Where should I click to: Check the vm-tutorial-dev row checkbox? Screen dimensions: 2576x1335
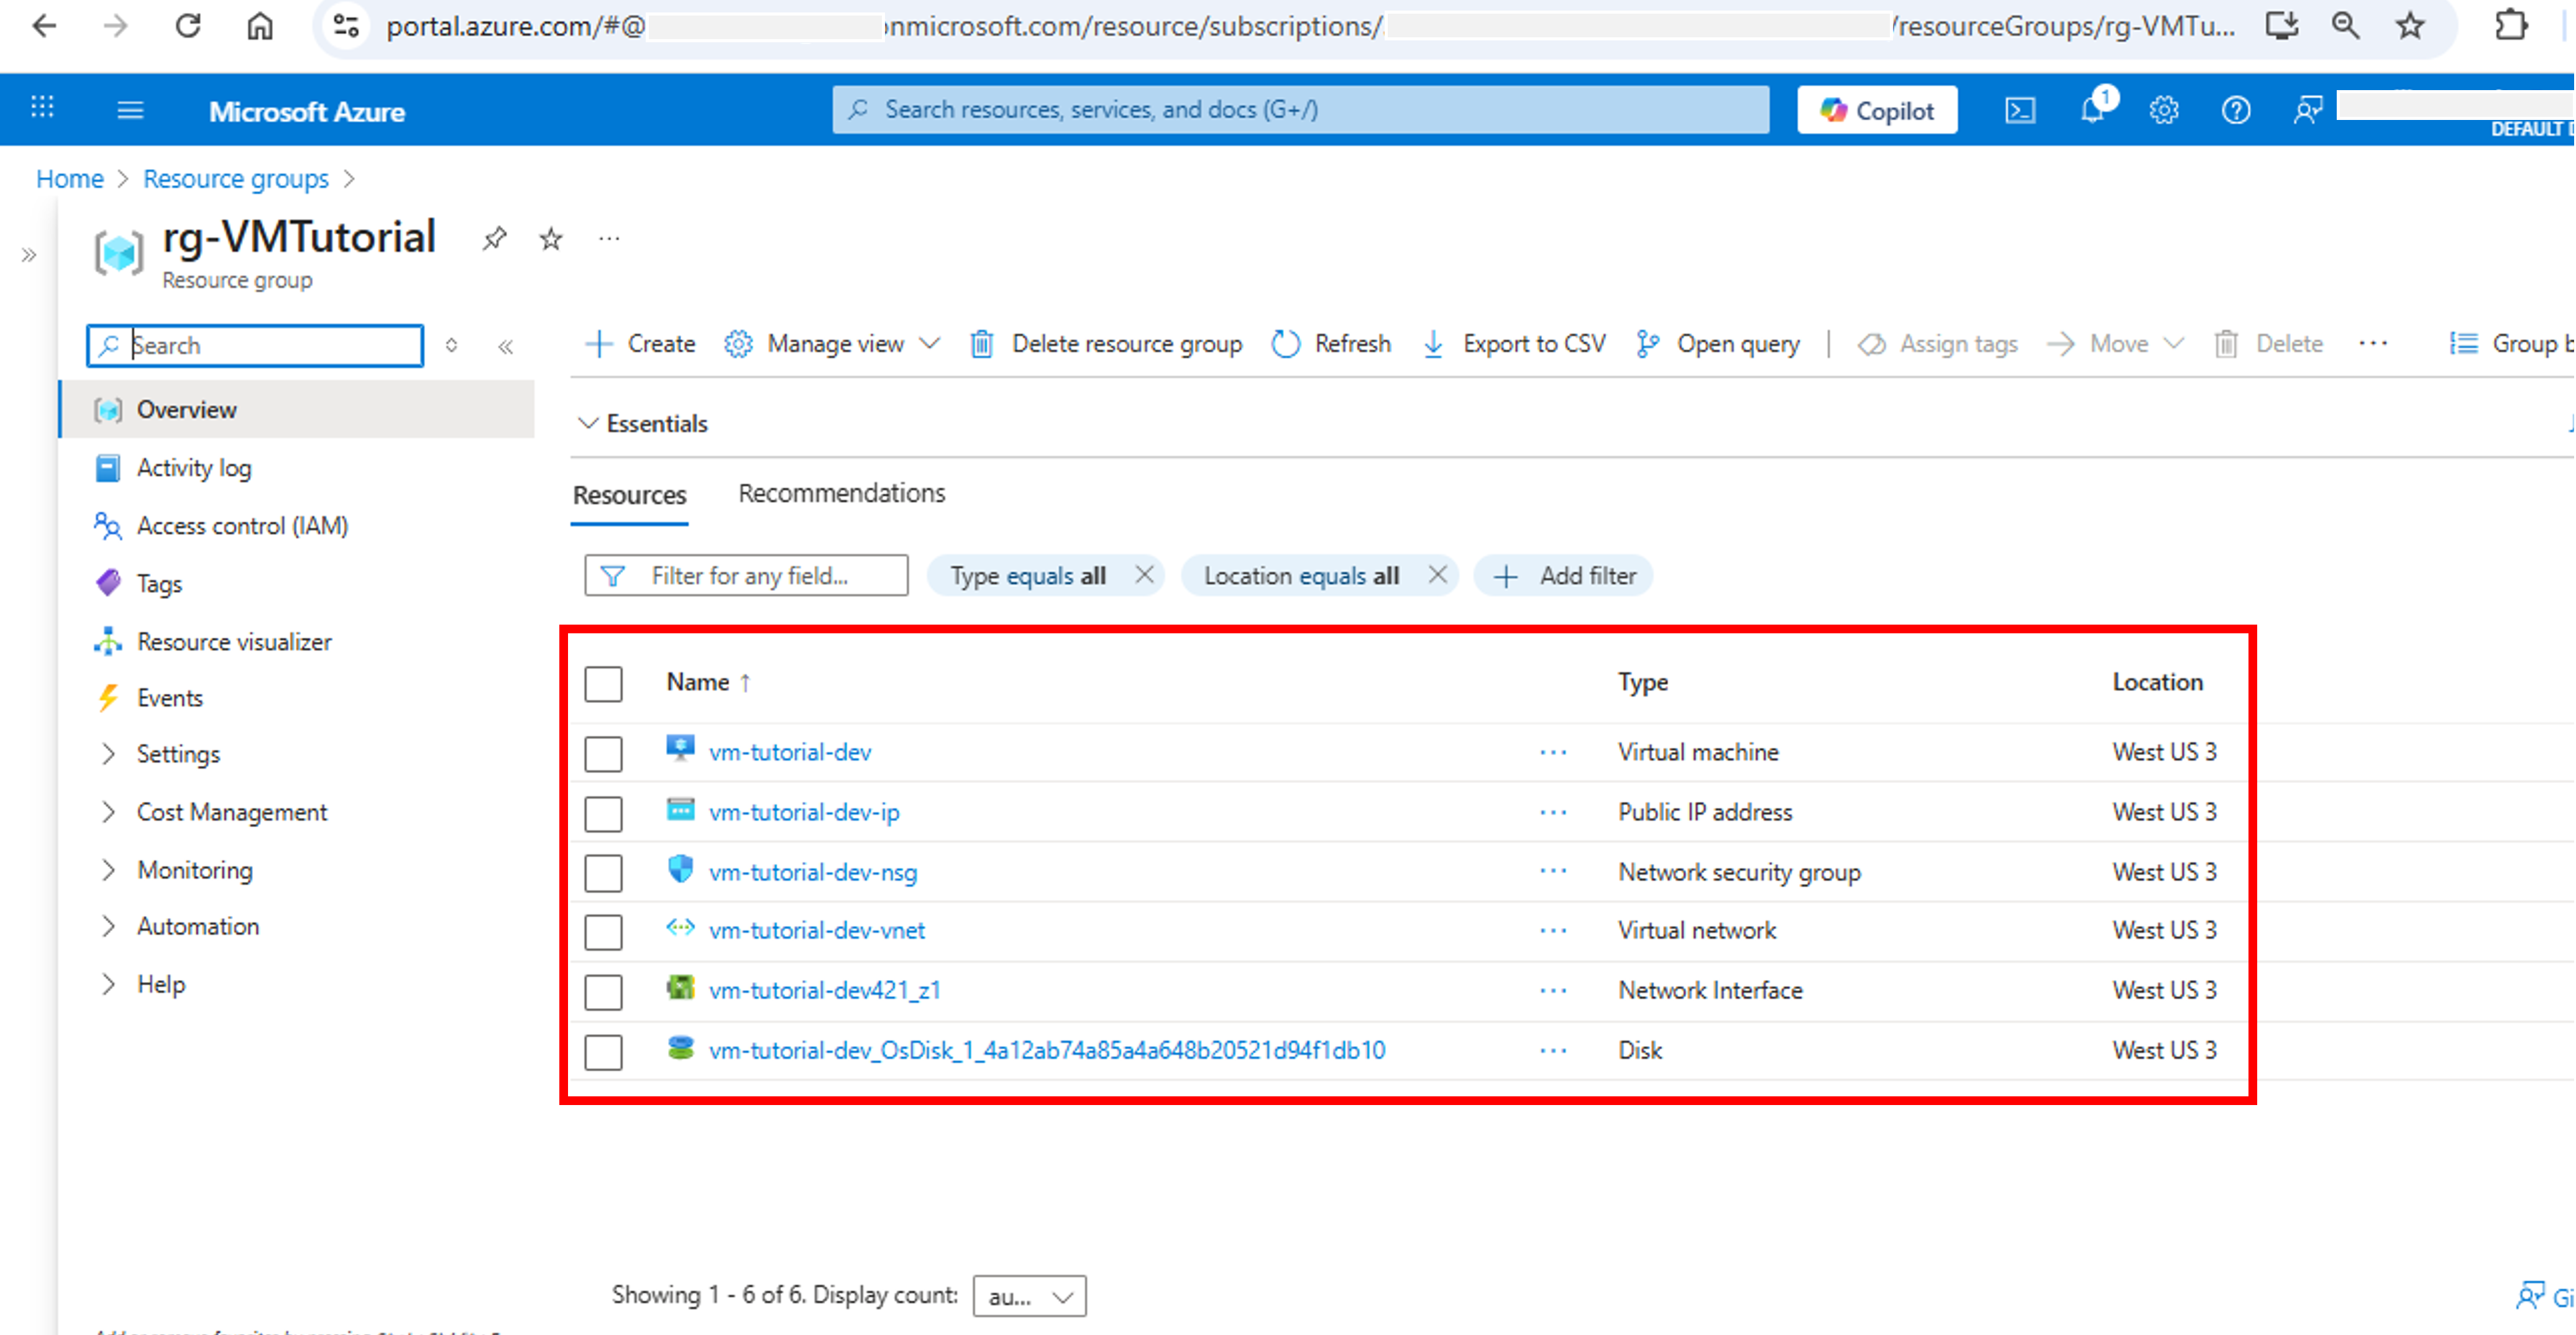[603, 753]
